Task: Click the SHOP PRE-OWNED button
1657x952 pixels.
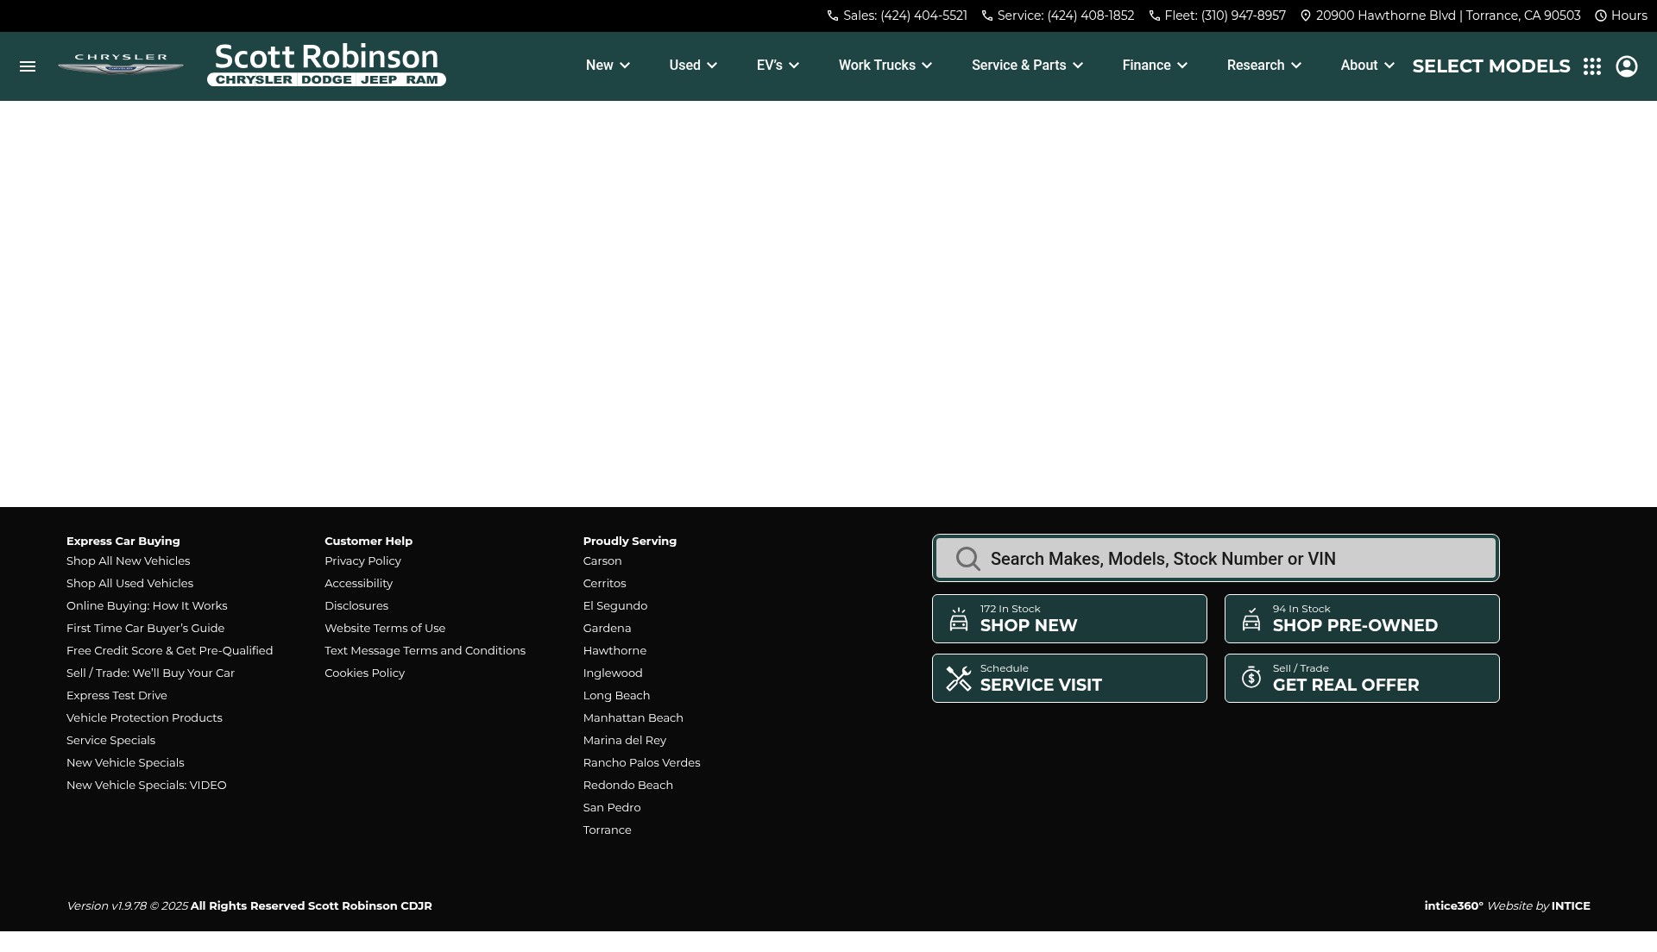Action: pyautogui.click(x=1362, y=618)
